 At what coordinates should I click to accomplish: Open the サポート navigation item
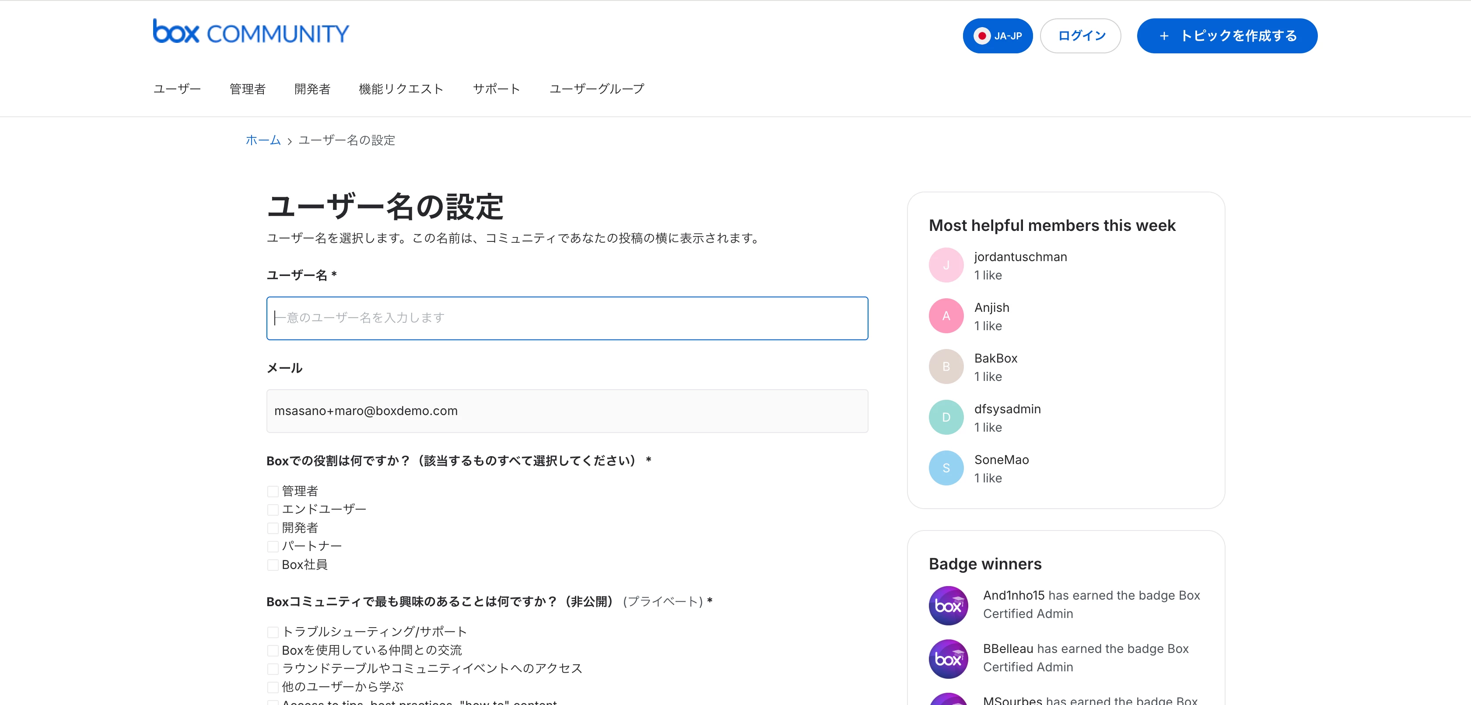tap(496, 89)
